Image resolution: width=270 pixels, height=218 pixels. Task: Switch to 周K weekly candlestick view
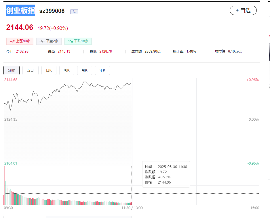coord(67,70)
